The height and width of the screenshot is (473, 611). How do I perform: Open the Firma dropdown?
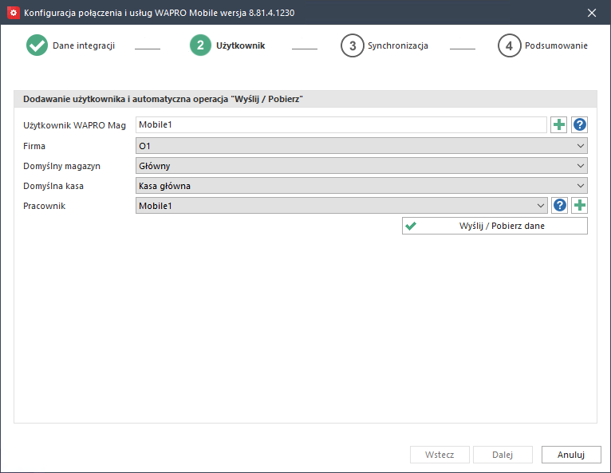(x=361, y=146)
